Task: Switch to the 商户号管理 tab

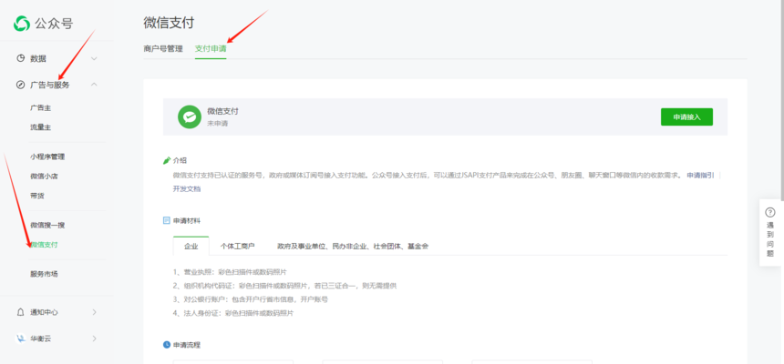Action: point(163,49)
